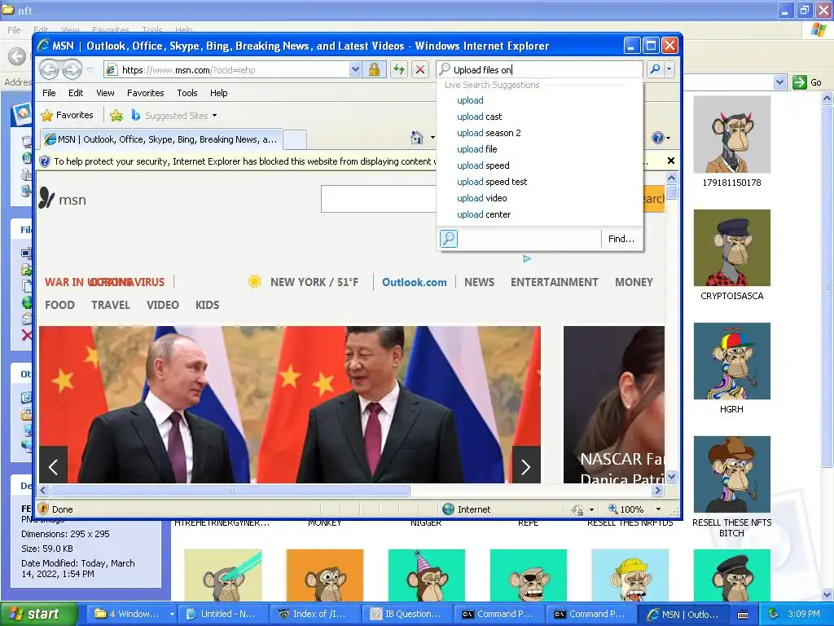Image resolution: width=834 pixels, height=626 pixels.
Task: Switch to Untitled Notepad taskbar item
Action: (x=222, y=615)
